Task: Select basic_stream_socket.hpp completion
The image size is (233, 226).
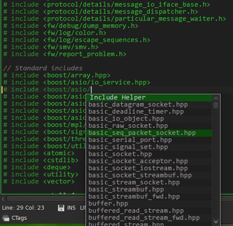Action: pyautogui.click(x=149, y=182)
